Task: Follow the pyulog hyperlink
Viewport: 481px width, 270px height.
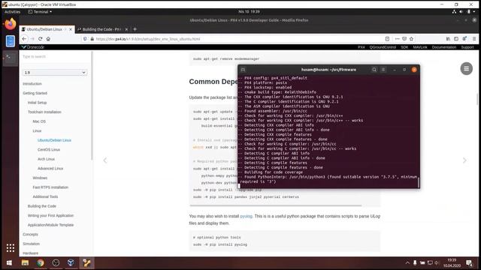Action: pos(246,216)
